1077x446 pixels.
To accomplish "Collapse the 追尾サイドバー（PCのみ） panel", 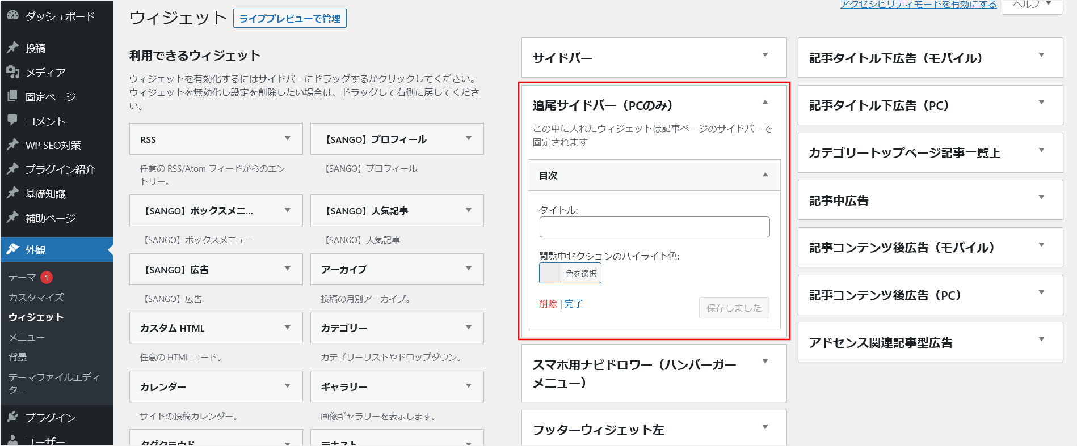I will coord(764,103).
